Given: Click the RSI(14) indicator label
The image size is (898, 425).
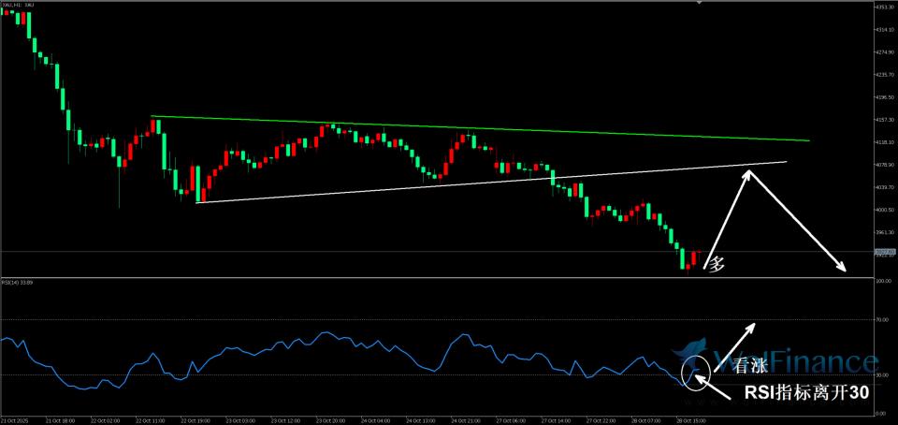Looking at the screenshot, I should coord(19,283).
